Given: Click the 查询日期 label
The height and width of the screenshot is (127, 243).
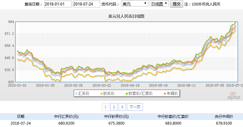Looking at the screenshot, I should (33, 4).
